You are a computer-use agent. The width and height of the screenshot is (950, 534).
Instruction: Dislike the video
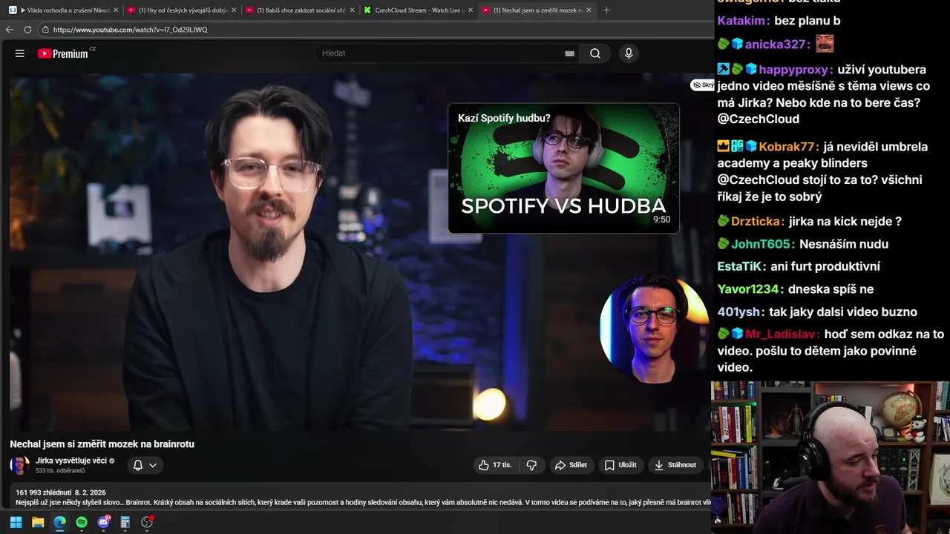[x=531, y=465]
